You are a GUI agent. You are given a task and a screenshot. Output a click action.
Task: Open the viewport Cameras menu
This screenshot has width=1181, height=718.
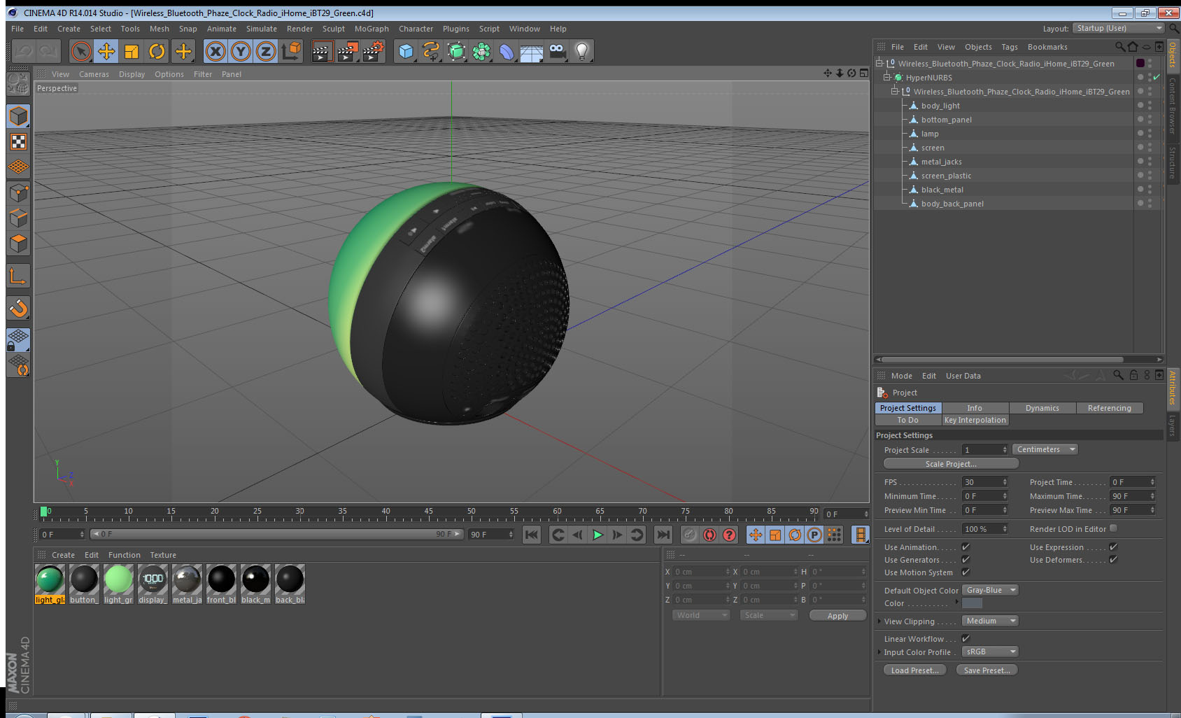pos(94,74)
